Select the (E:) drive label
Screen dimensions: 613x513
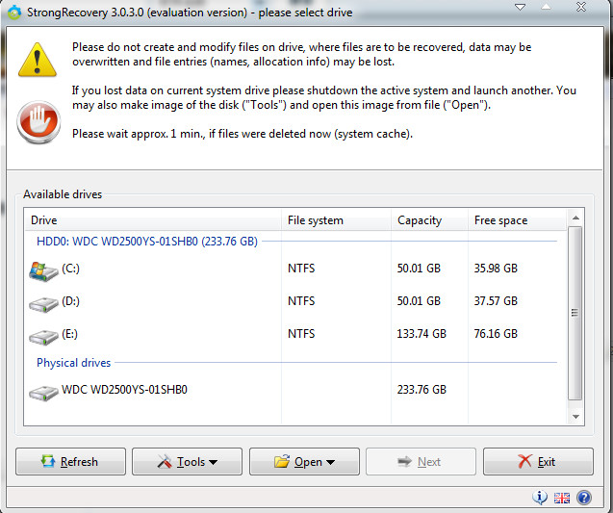coord(70,334)
